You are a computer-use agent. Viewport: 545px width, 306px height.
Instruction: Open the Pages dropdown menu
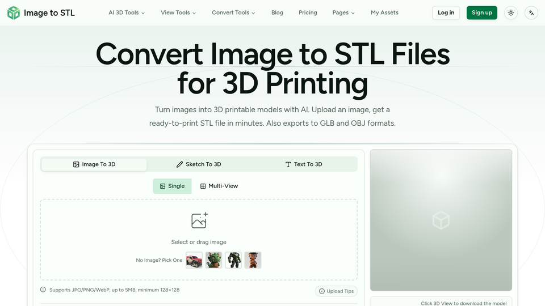[343, 12]
